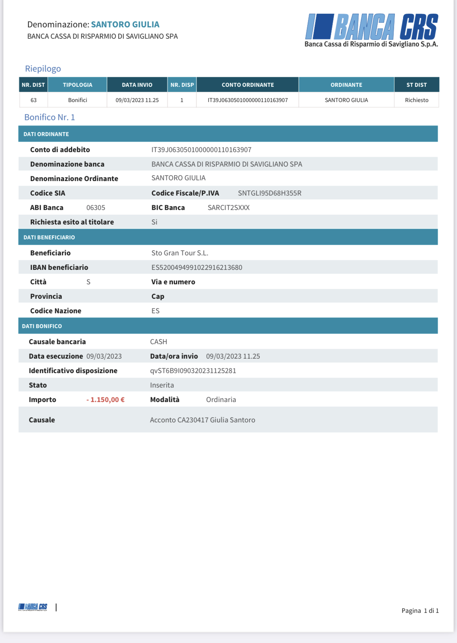The width and height of the screenshot is (457, 643).
Task: Click the 'ORDINANTE' column header
Action: pyautogui.click(x=346, y=84)
